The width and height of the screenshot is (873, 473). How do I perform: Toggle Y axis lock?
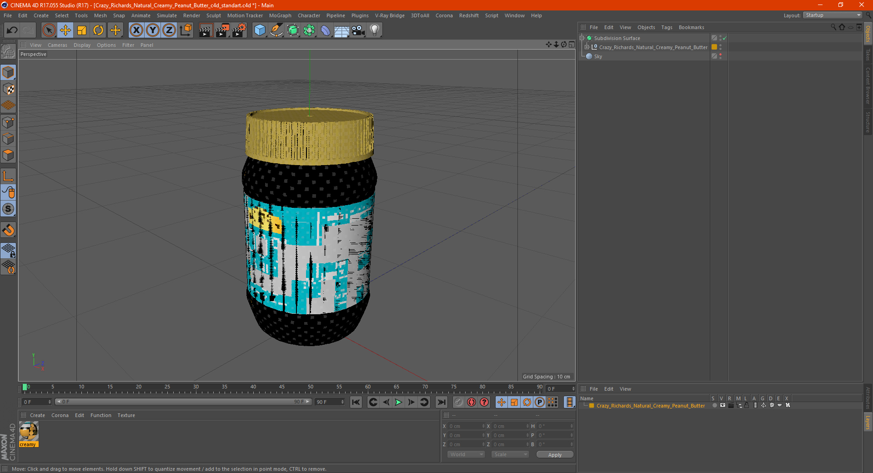point(153,30)
